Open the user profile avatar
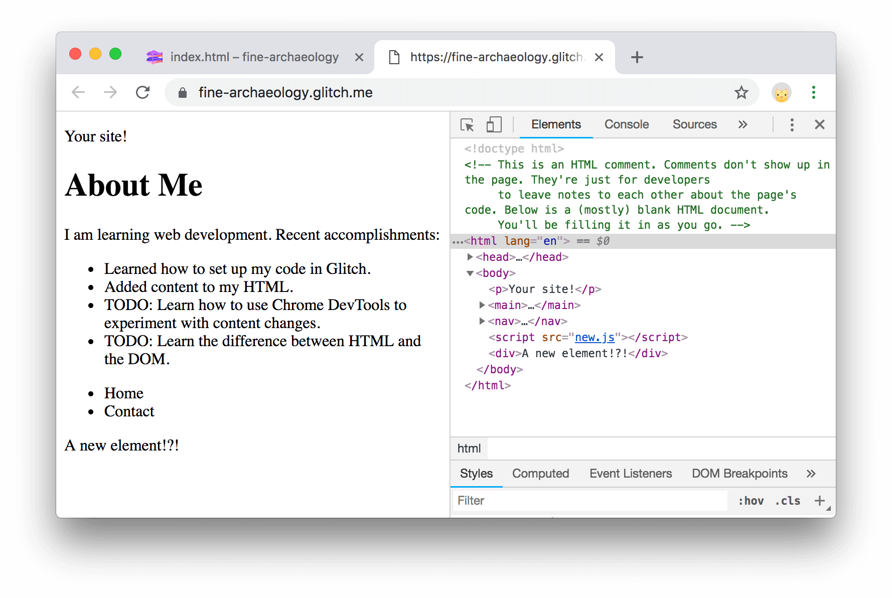The height and width of the screenshot is (598, 892). click(782, 93)
